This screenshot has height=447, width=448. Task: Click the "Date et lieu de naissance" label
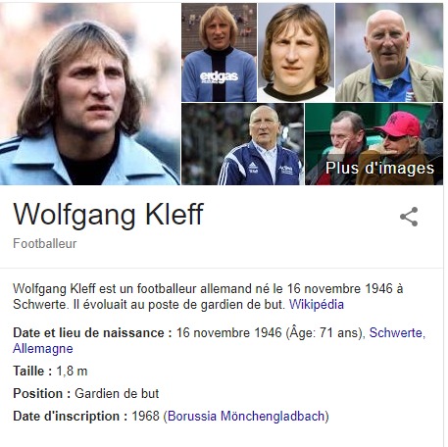[92, 332]
